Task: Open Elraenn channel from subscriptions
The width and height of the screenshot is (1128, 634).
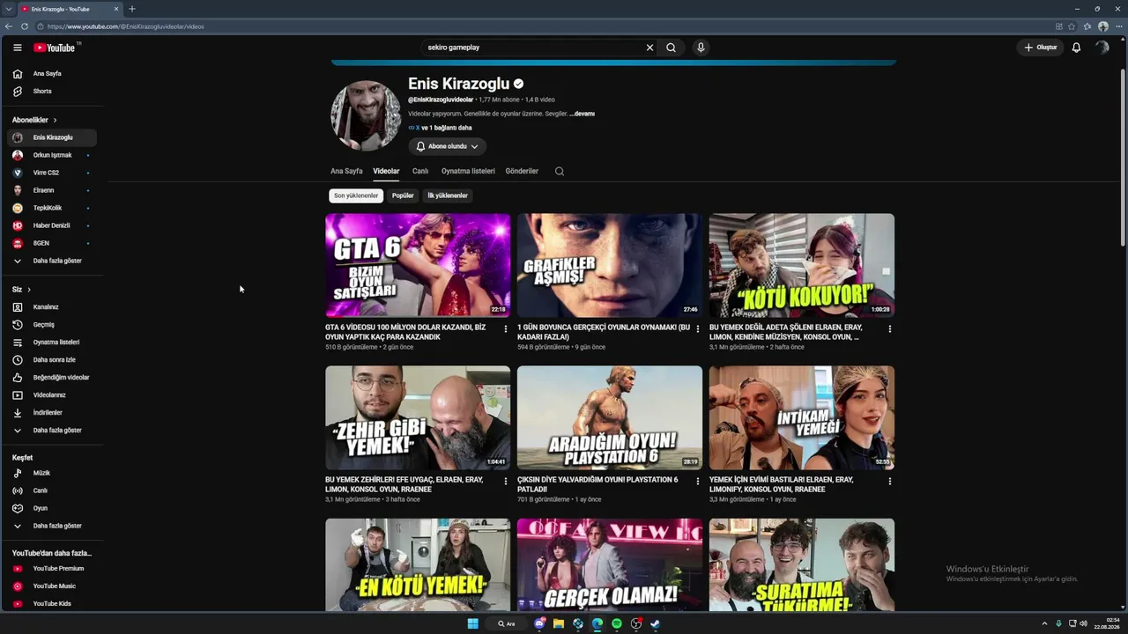Action: pos(53,191)
